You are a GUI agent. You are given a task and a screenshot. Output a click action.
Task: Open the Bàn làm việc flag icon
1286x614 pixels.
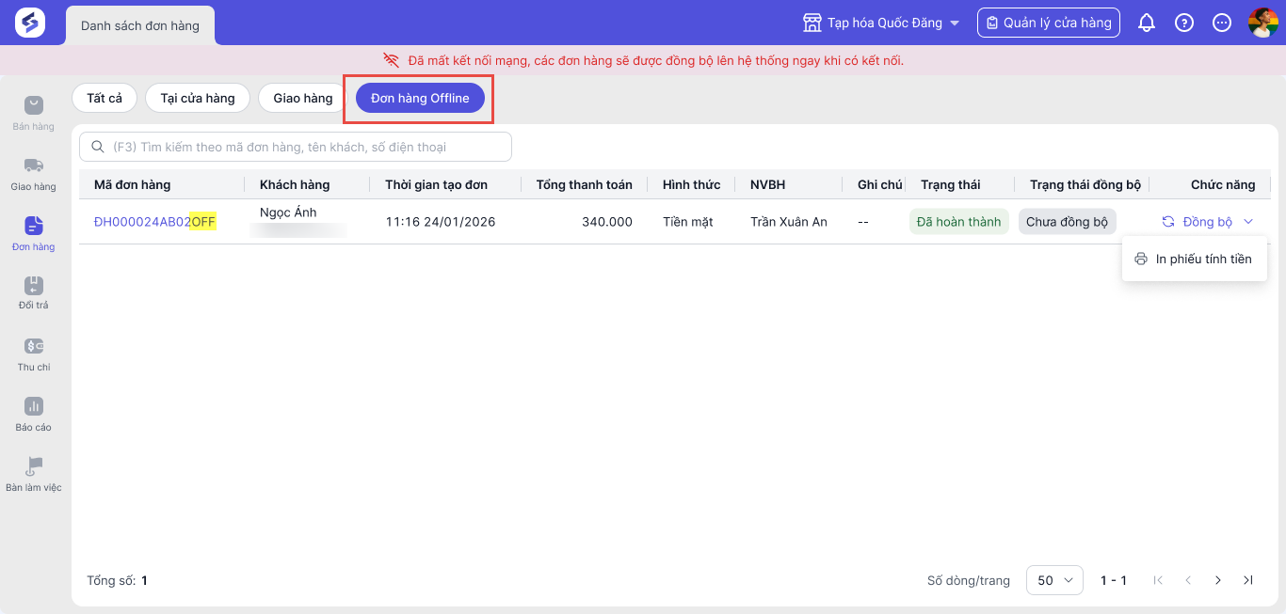click(x=34, y=466)
